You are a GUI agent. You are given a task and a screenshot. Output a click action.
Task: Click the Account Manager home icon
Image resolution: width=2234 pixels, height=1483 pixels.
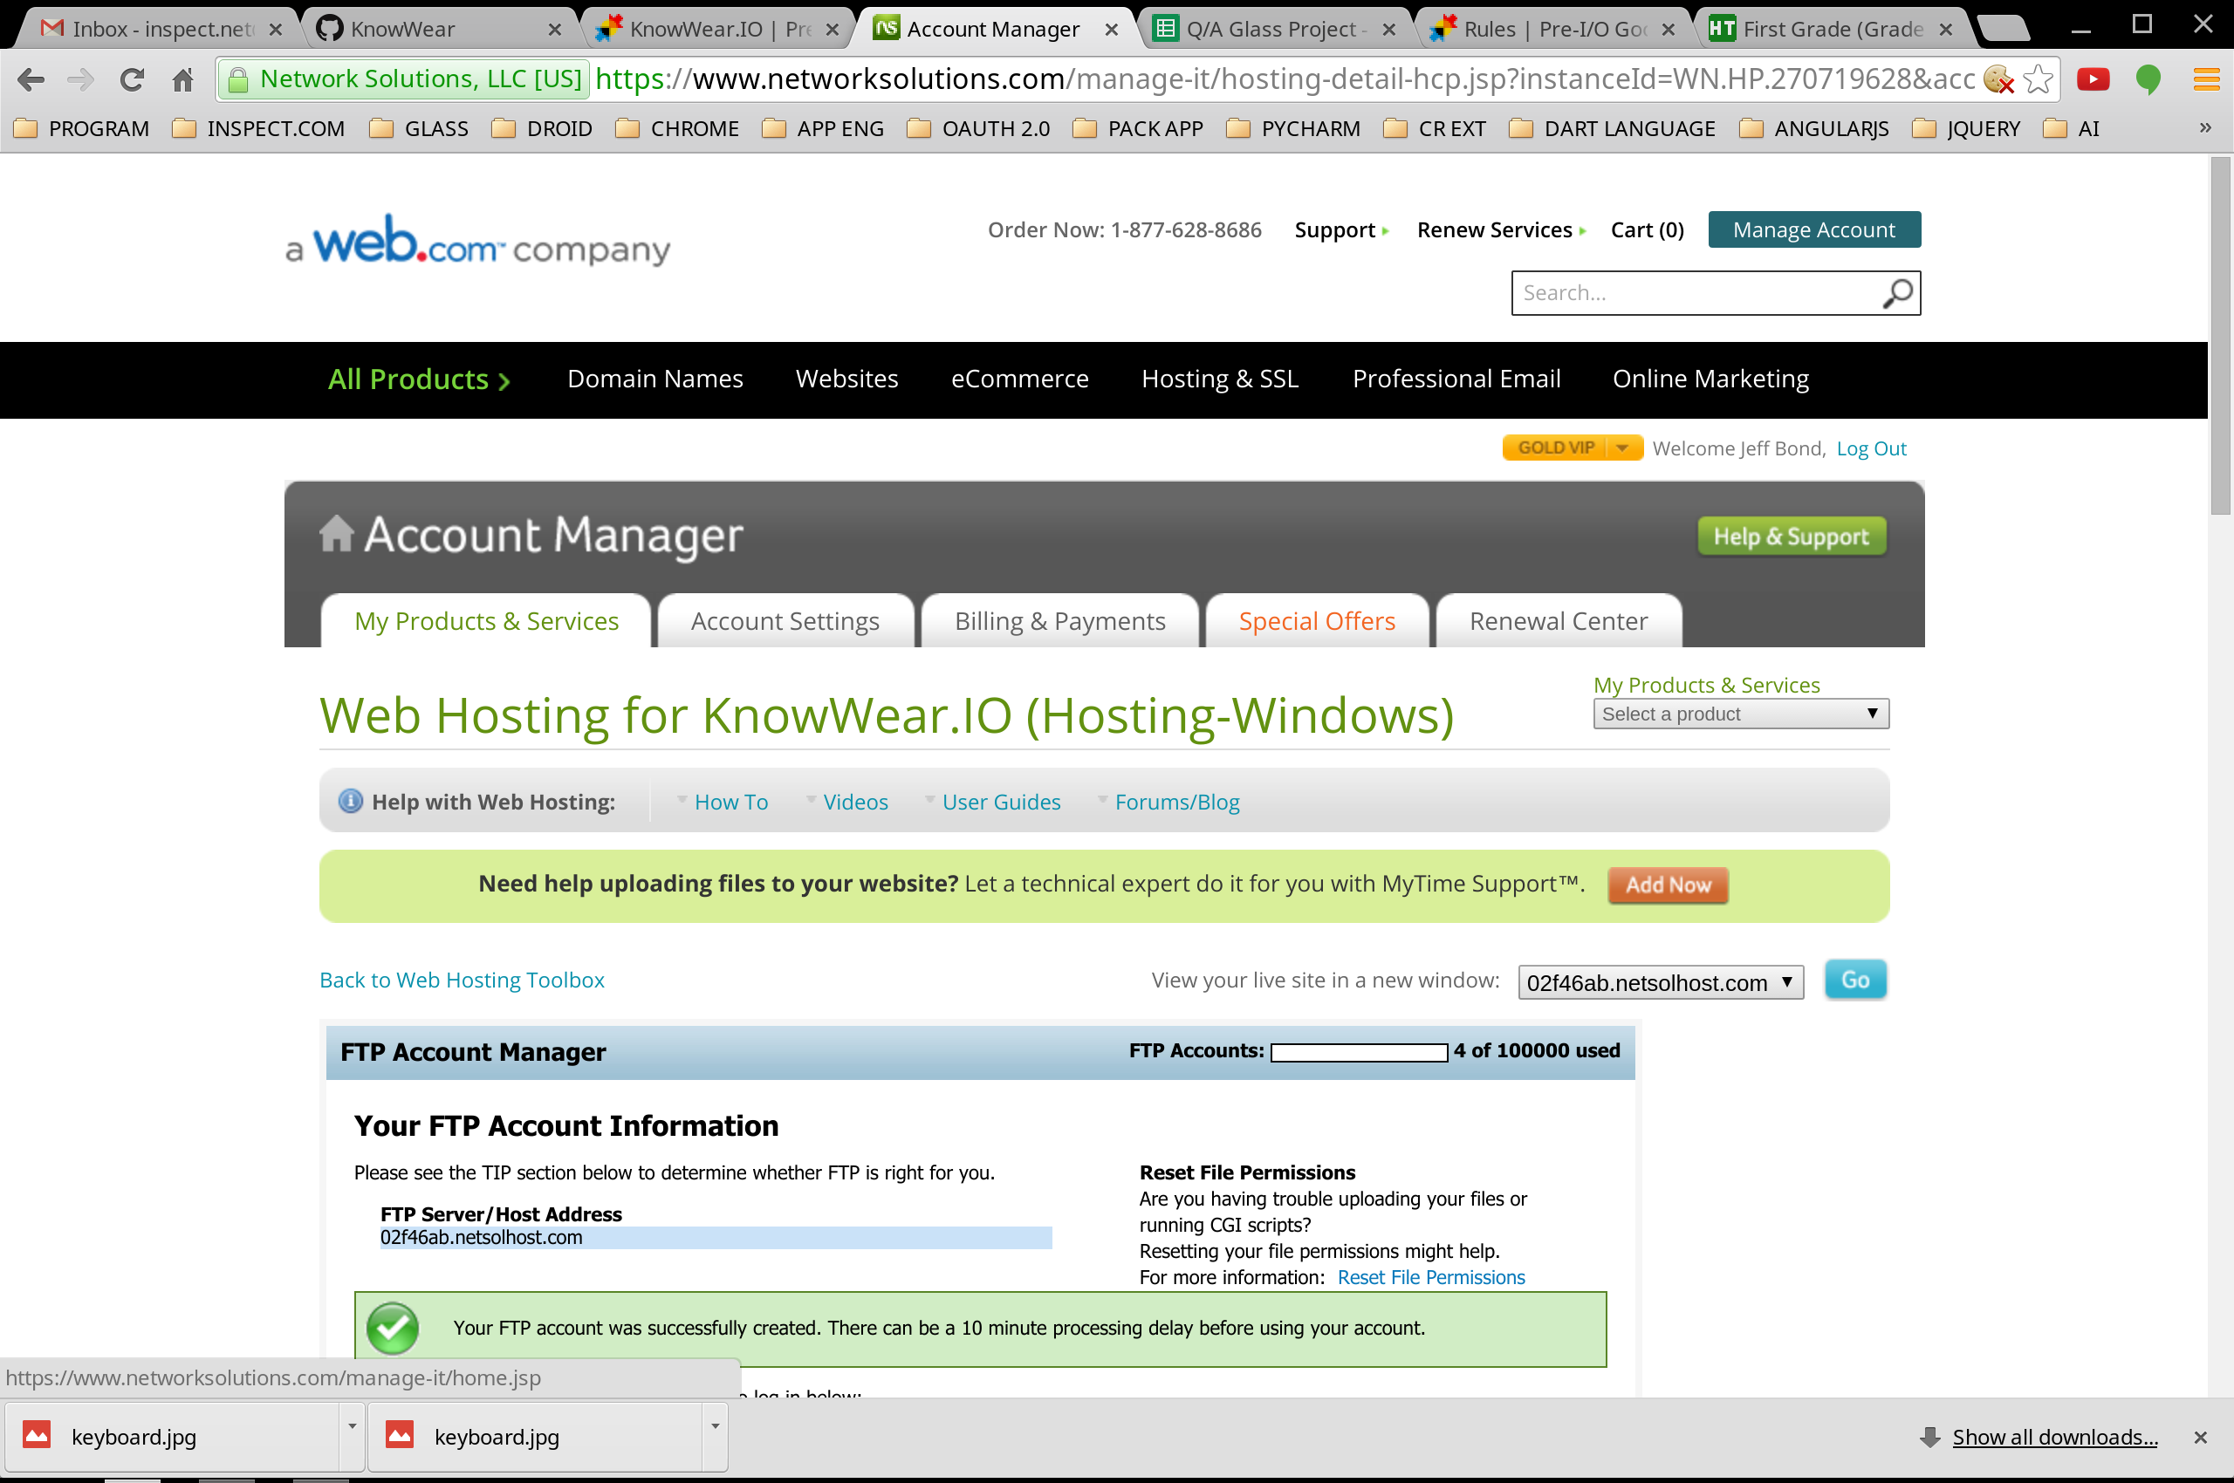click(336, 533)
